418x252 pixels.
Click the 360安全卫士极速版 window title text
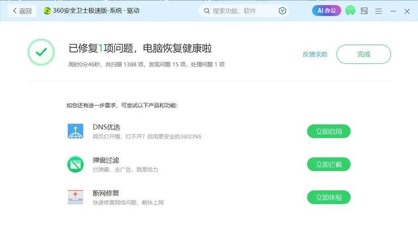tap(96, 11)
